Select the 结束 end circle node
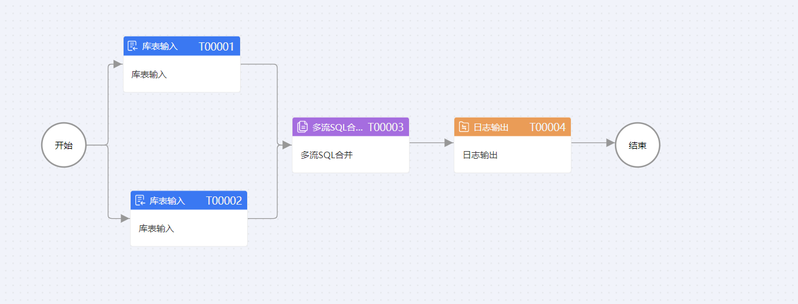Image resolution: width=798 pixels, height=304 pixels. (637, 145)
